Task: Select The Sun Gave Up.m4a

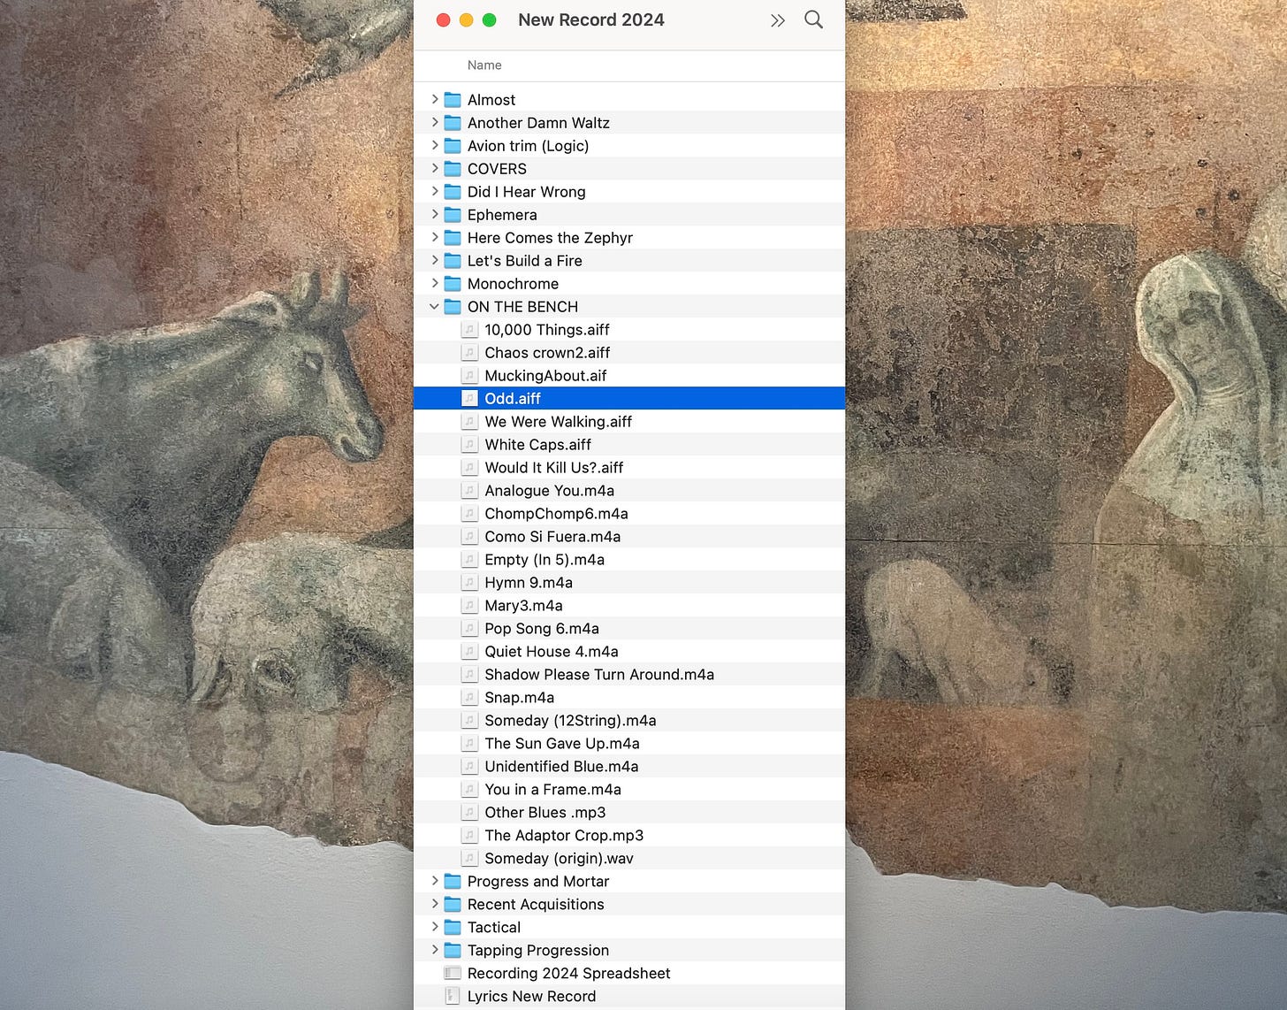Action: 629,744
